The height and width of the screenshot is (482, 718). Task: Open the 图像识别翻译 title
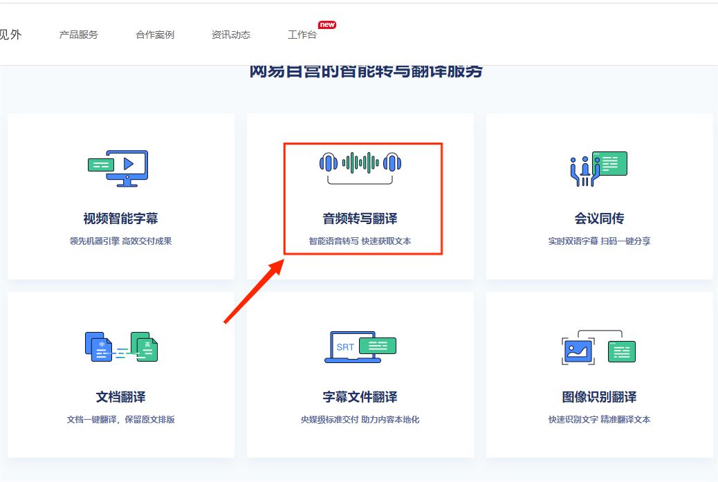point(599,397)
